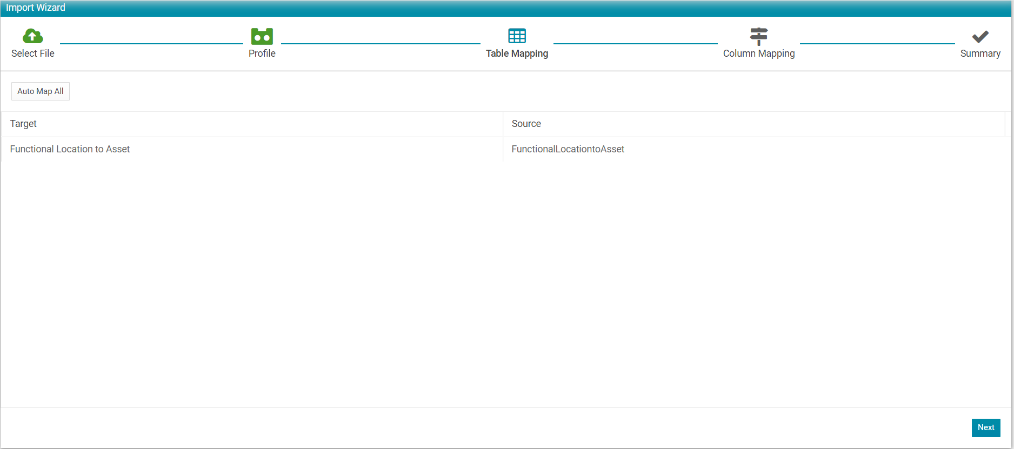Click the Auto Map All button

[41, 91]
